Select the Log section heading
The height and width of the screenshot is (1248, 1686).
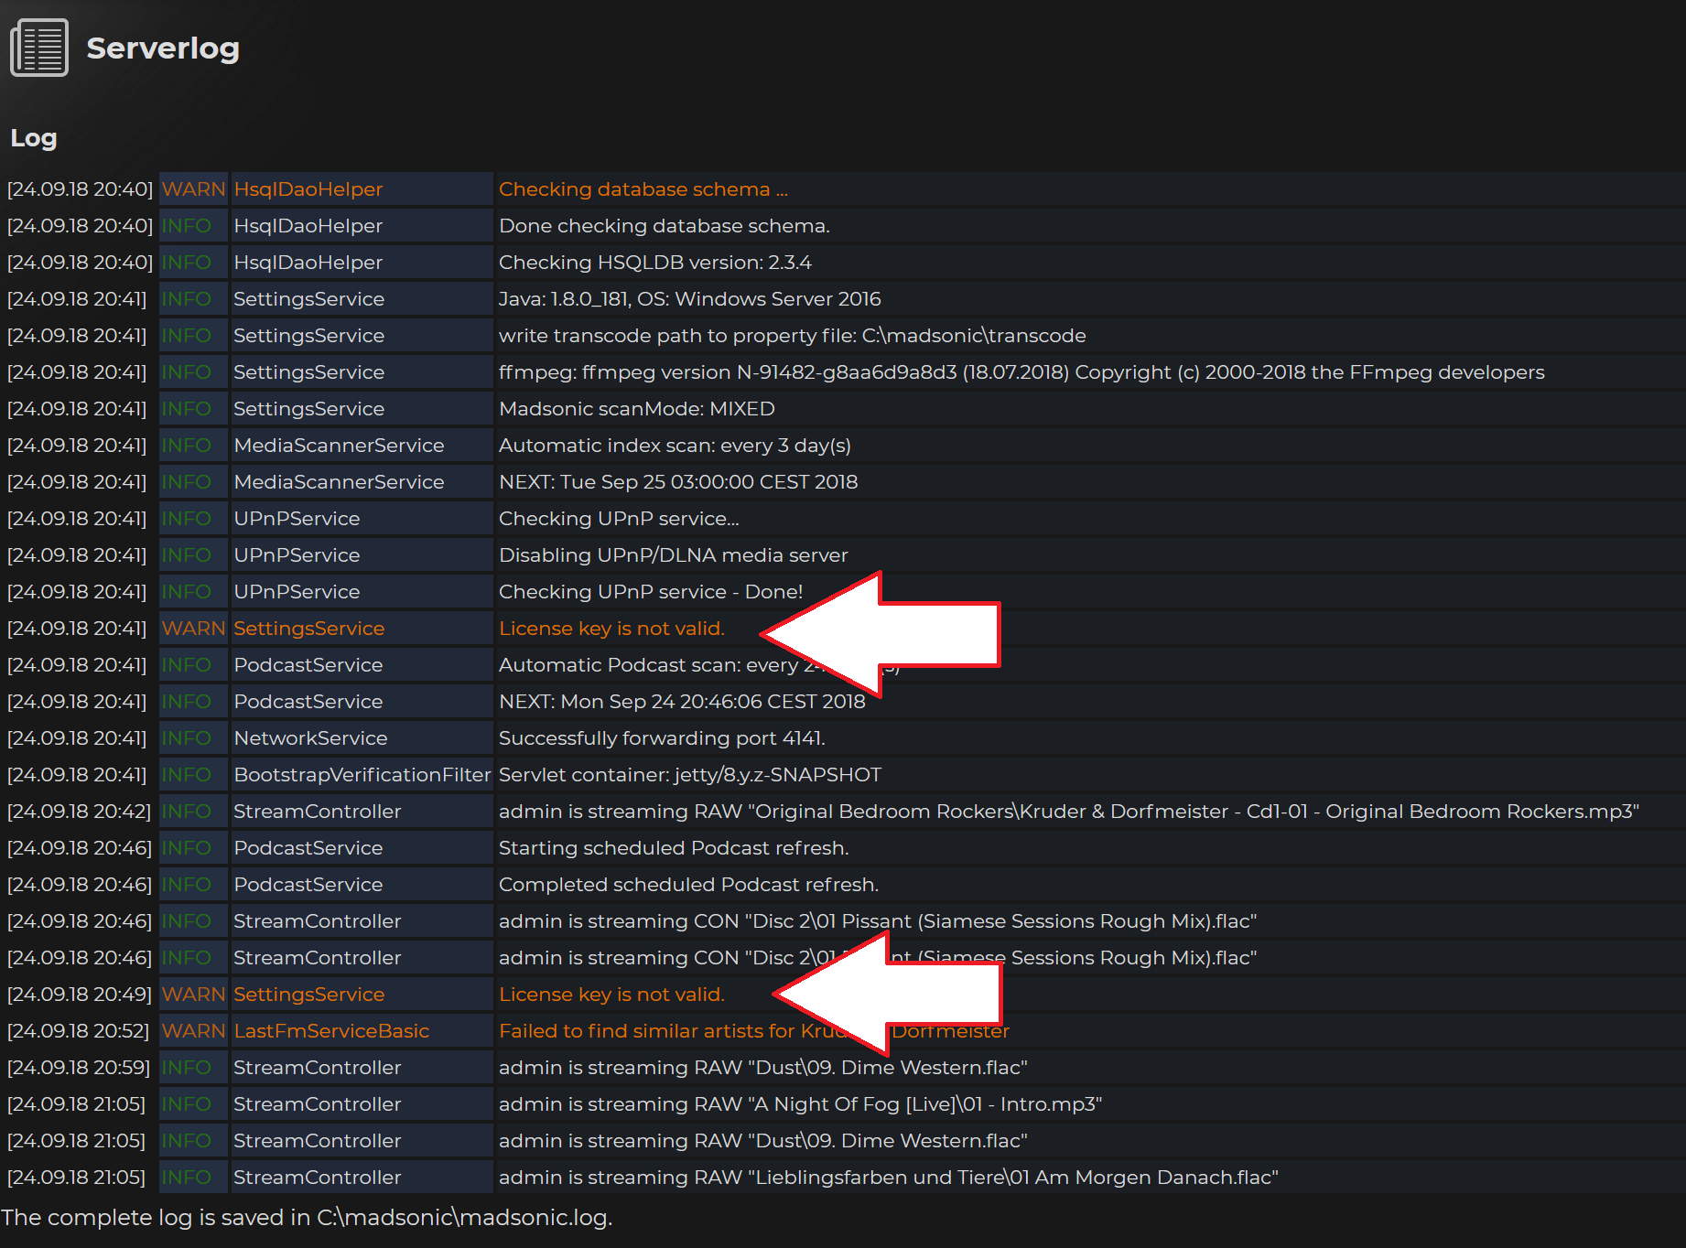pos(34,138)
